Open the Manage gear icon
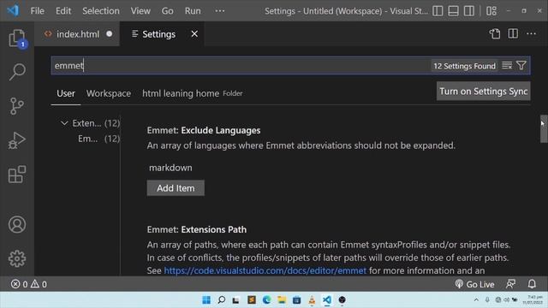Screen dimensions: 548x308 (17, 258)
